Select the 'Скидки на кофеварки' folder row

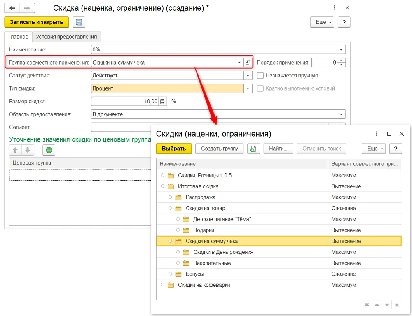[279, 285]
